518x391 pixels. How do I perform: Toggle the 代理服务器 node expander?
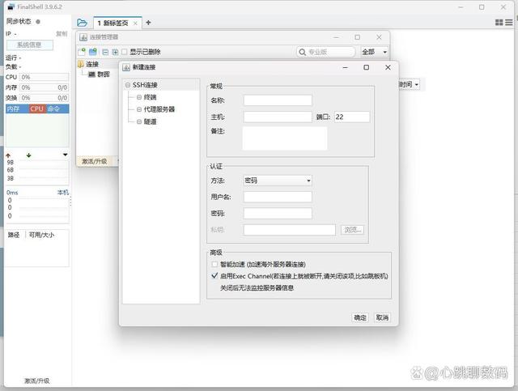(x=139, y=109)
